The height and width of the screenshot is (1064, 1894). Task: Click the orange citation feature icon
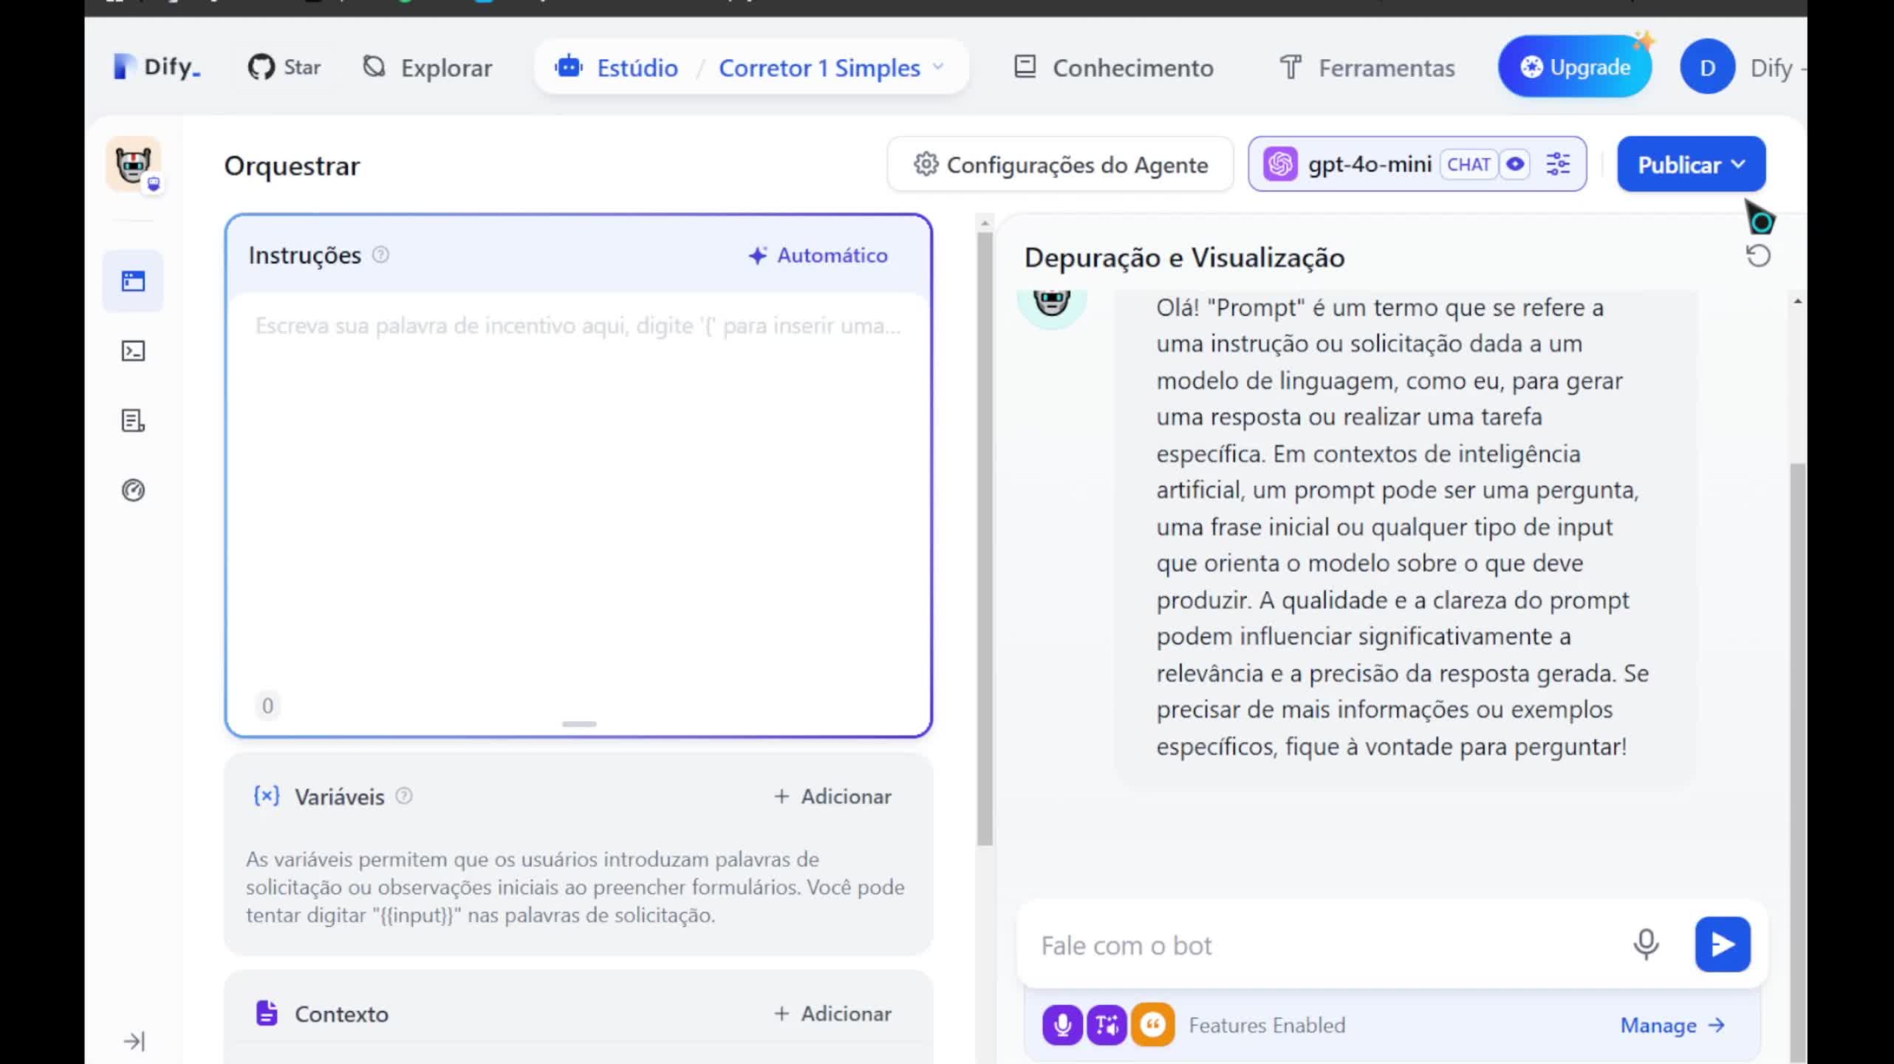coord(1153,1025)
